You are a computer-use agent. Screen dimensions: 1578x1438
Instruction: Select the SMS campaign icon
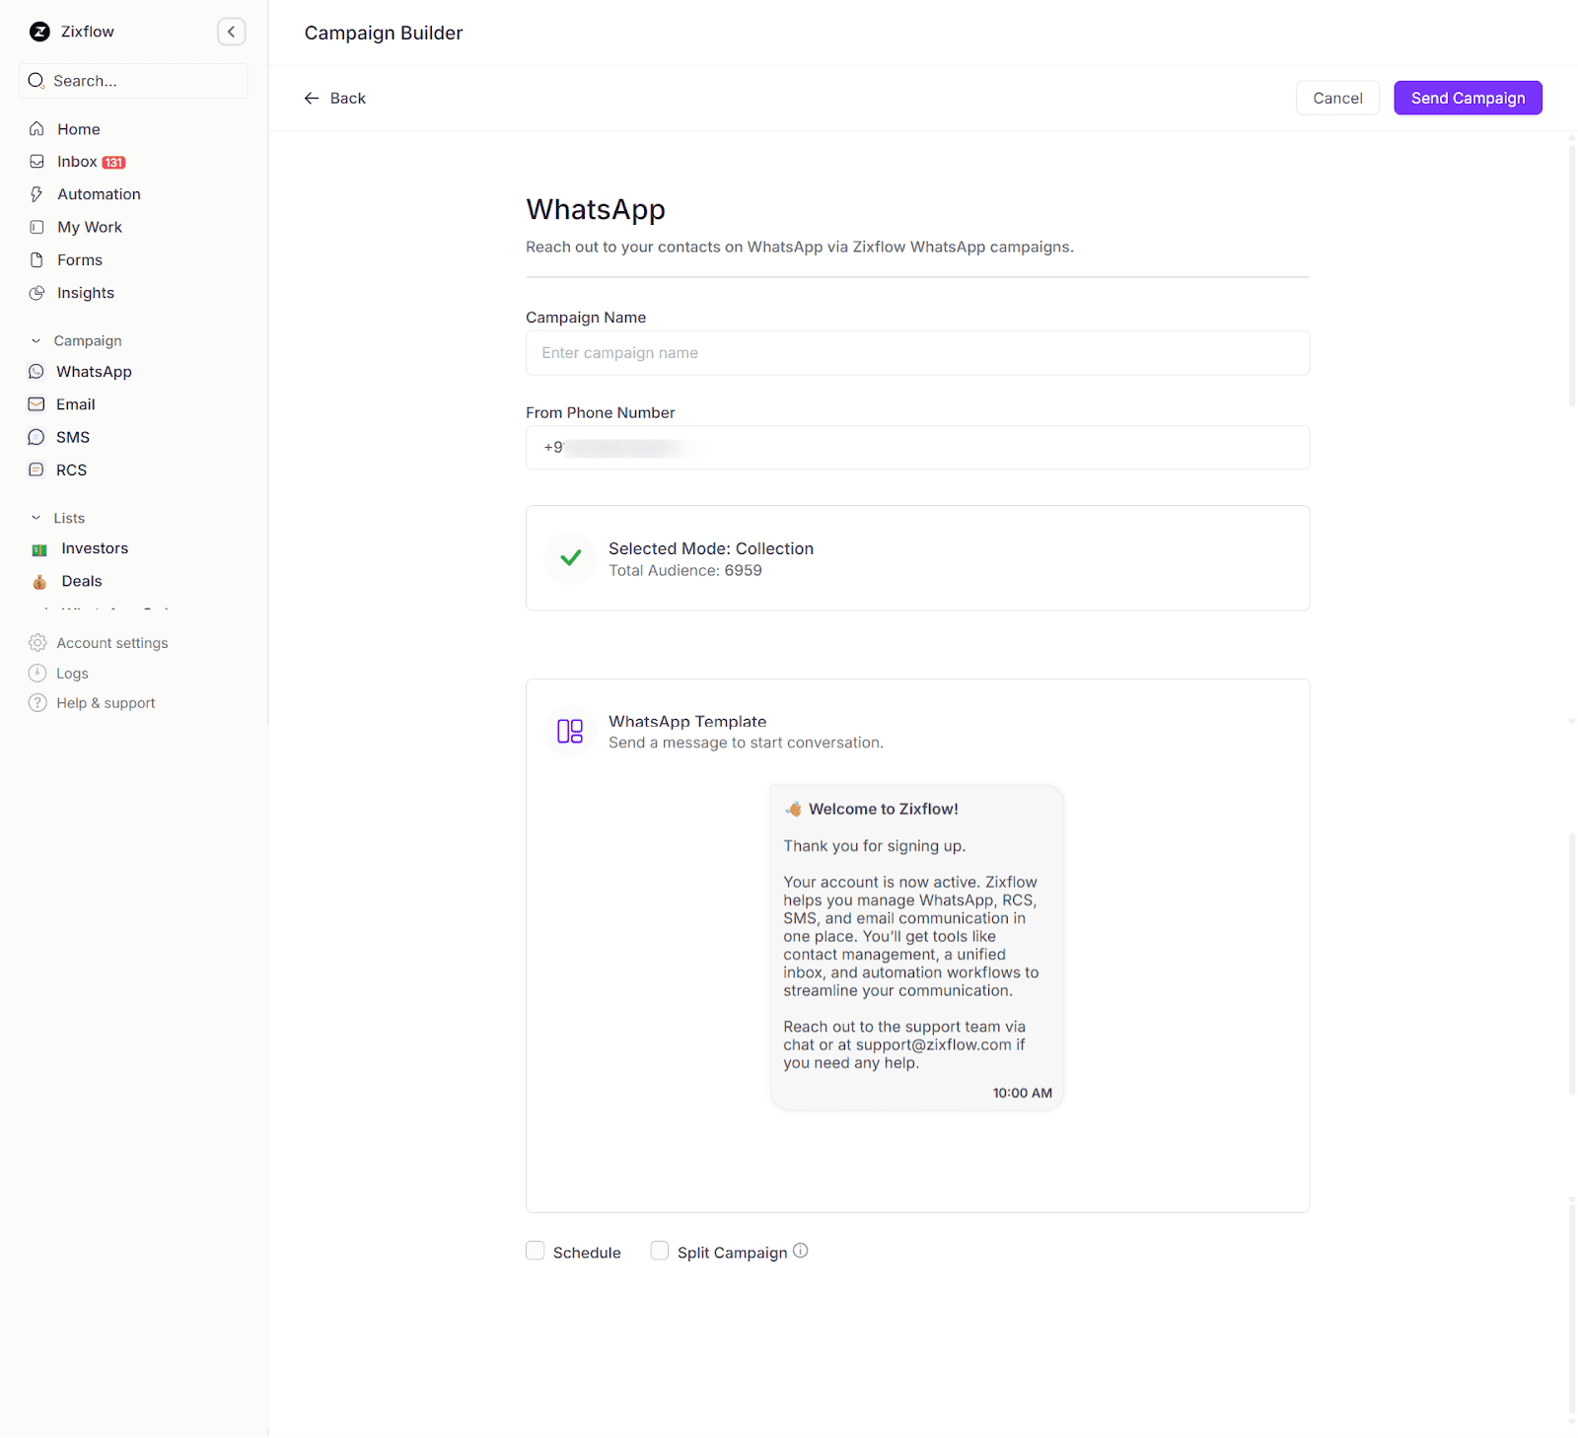36,436
